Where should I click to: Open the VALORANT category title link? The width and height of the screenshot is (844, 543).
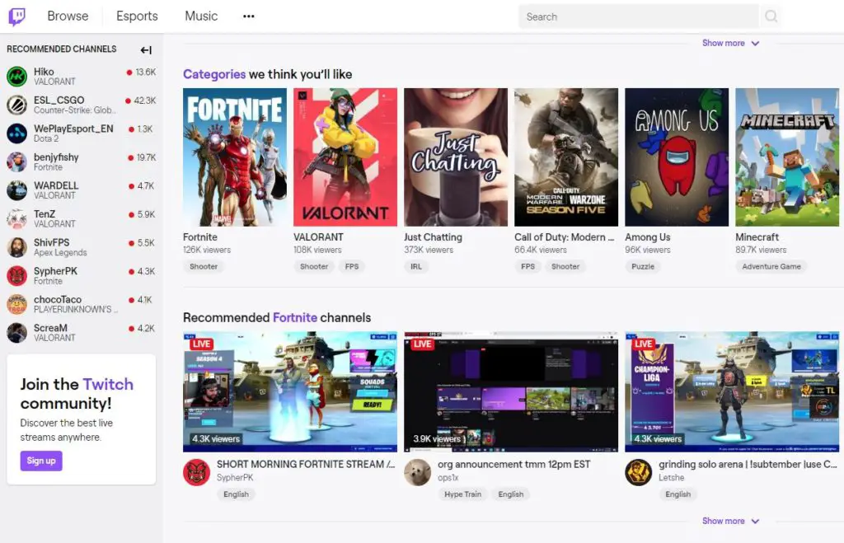[318, 237]
